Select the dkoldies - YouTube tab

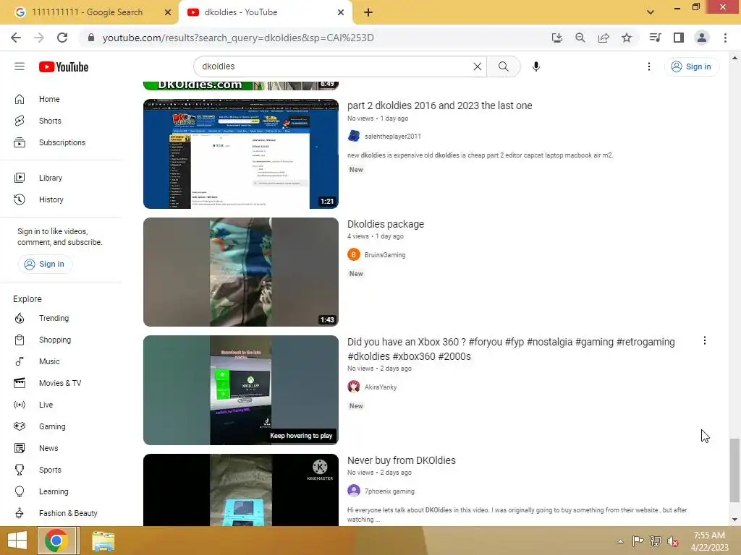(241, 12)
